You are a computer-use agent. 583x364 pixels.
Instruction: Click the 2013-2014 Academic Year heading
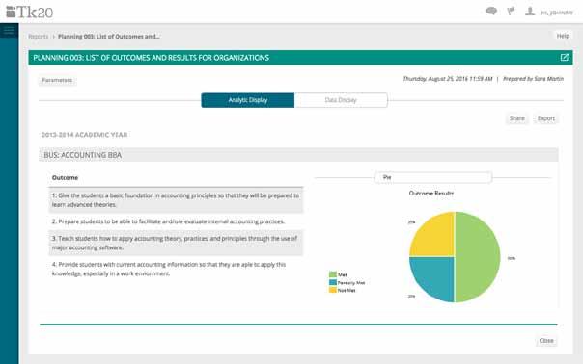[84, 135]
